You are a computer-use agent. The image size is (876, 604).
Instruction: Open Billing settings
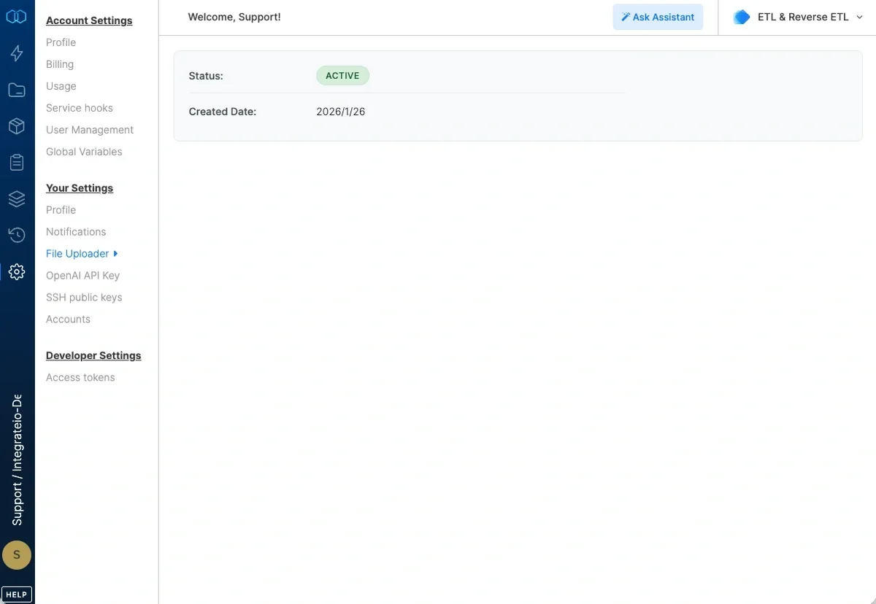tap(60, 64)
